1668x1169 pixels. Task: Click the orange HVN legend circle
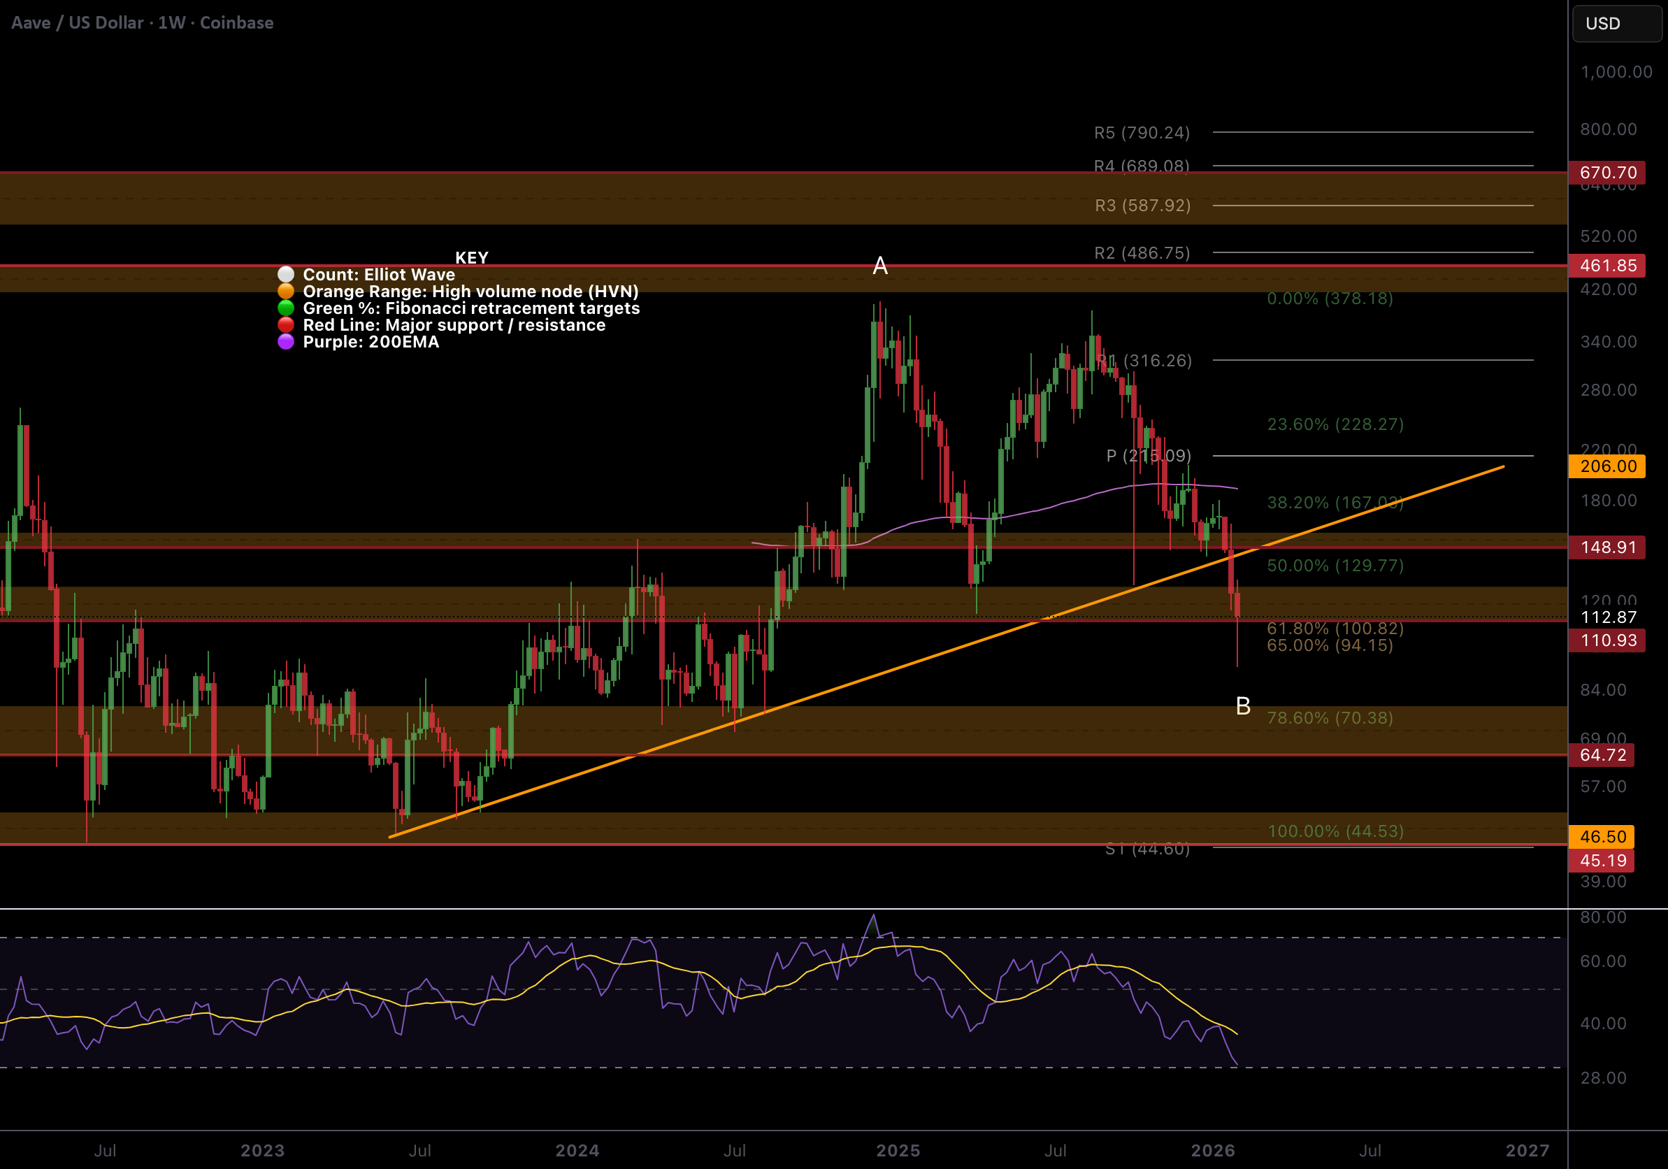coord(286,292)
